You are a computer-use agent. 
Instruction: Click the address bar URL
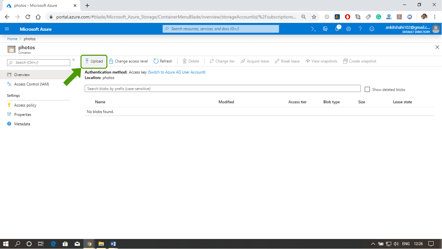coord(176,17)
